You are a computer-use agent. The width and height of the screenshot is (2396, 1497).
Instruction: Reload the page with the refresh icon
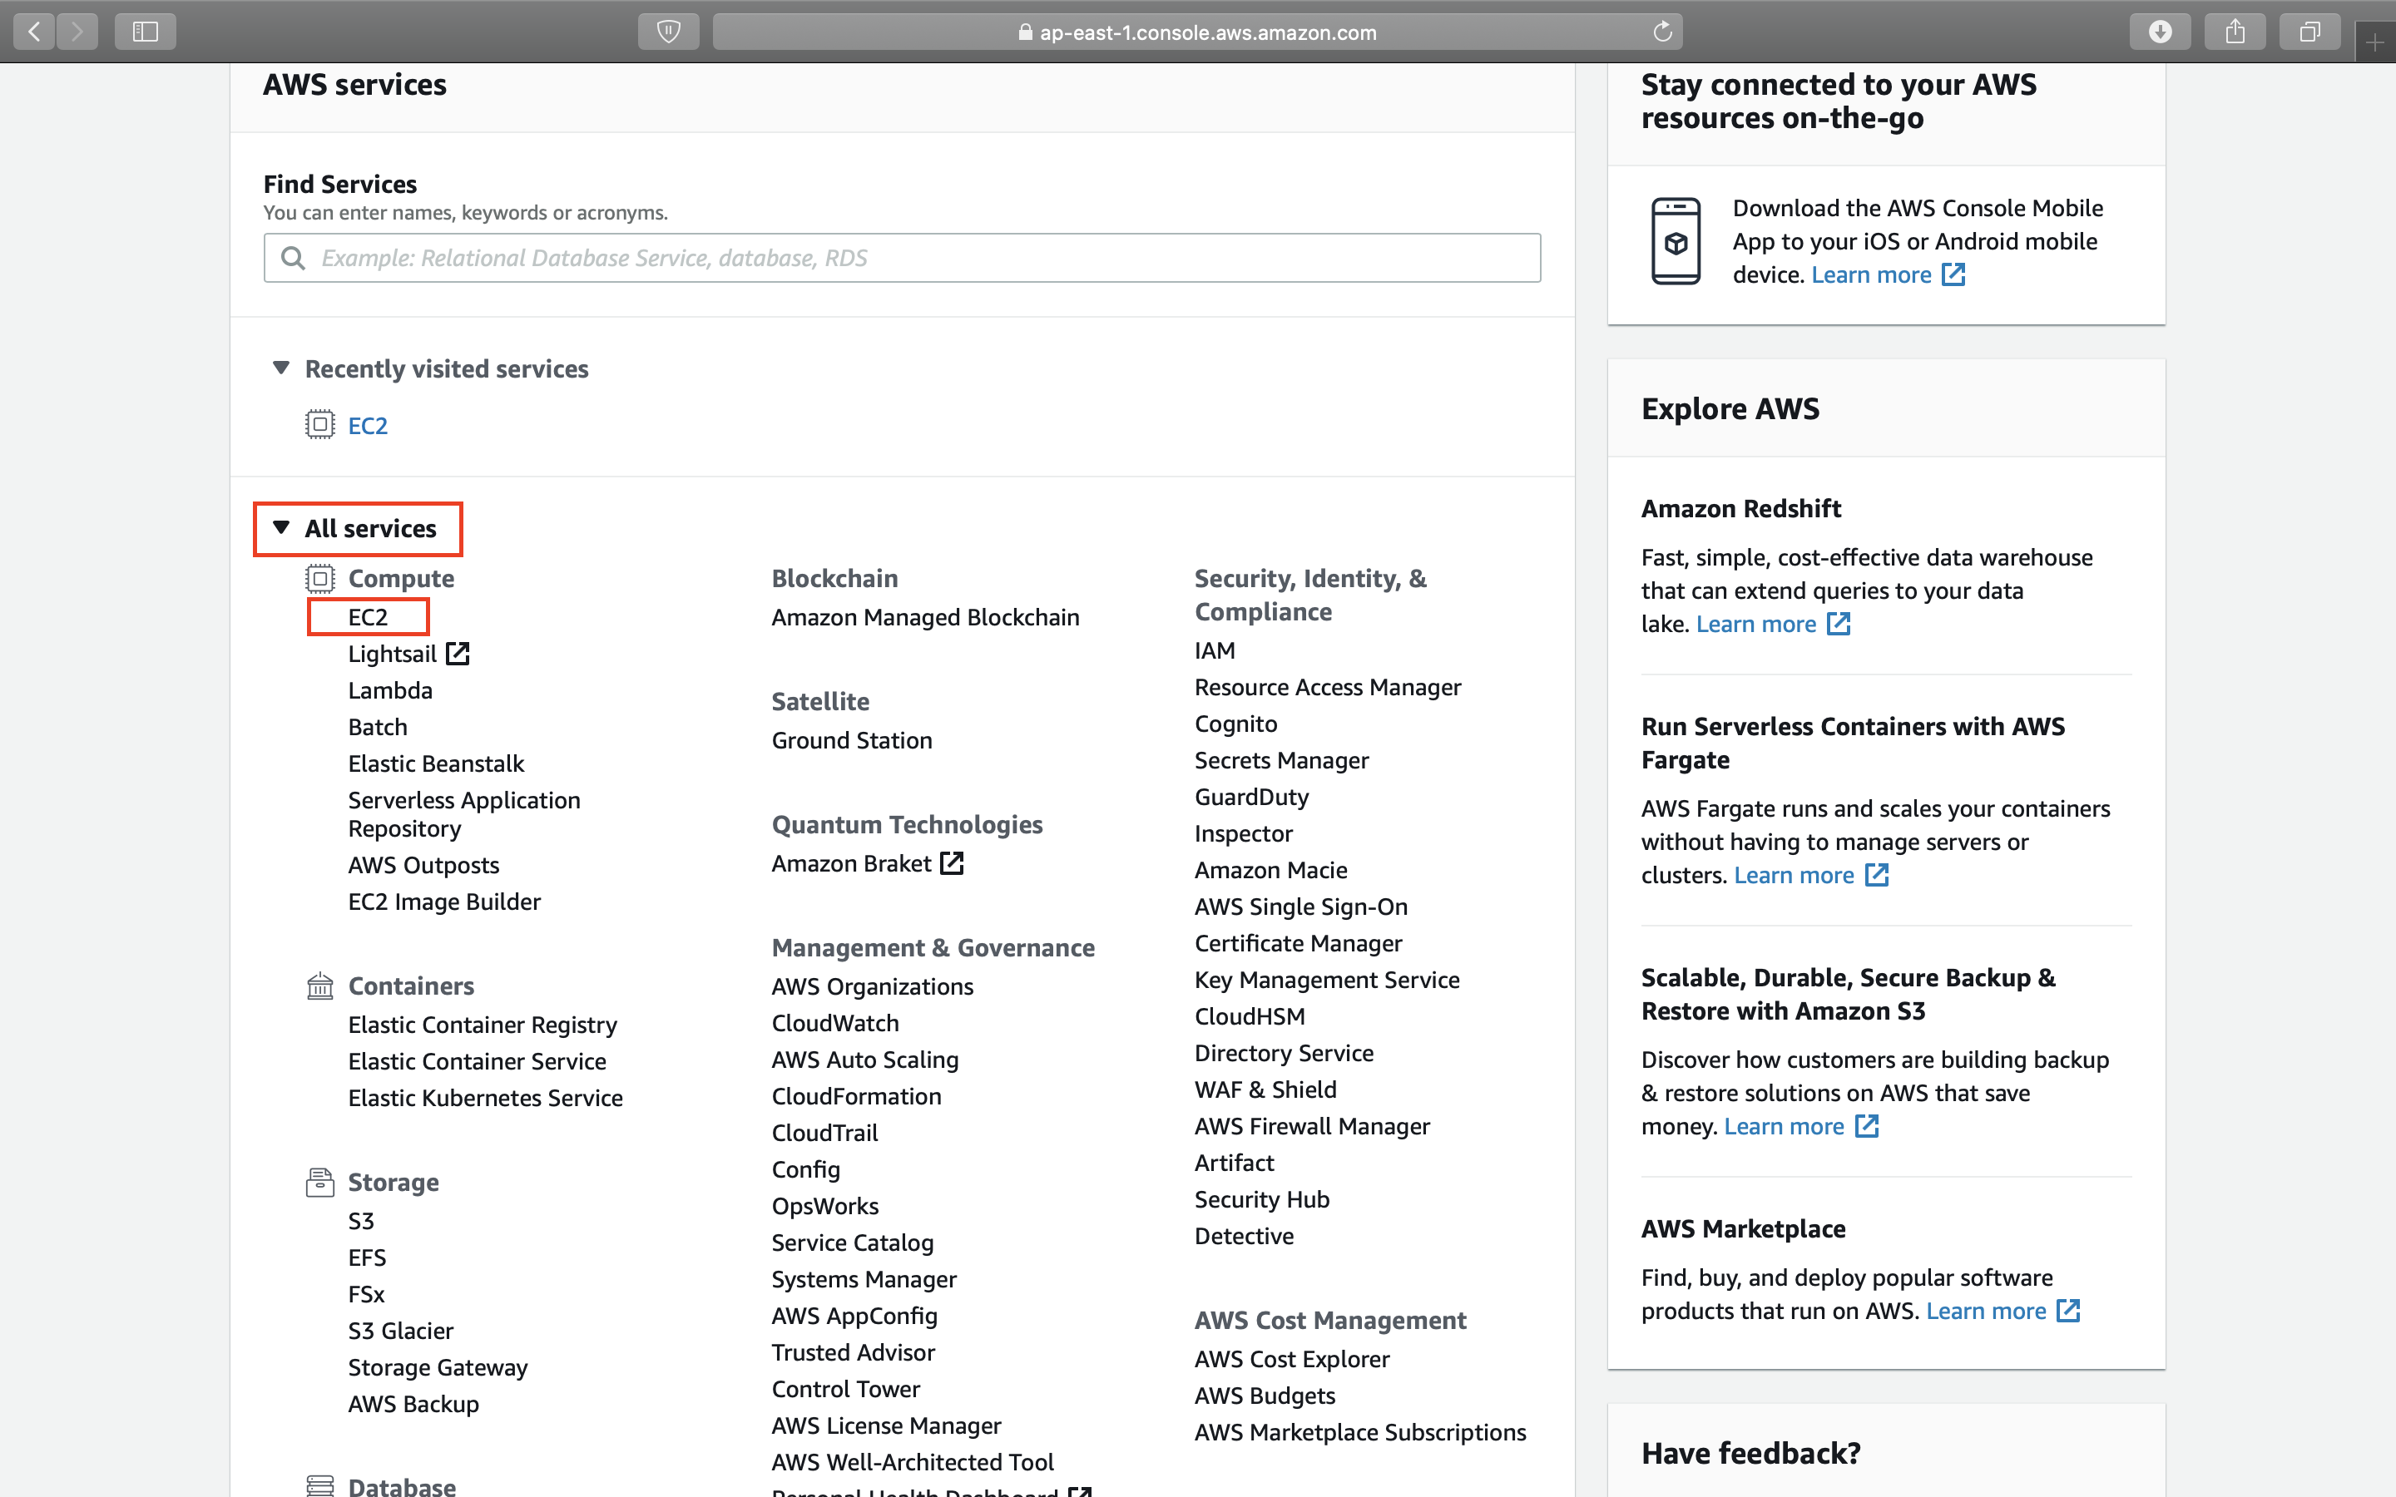tap(1662, 32)
